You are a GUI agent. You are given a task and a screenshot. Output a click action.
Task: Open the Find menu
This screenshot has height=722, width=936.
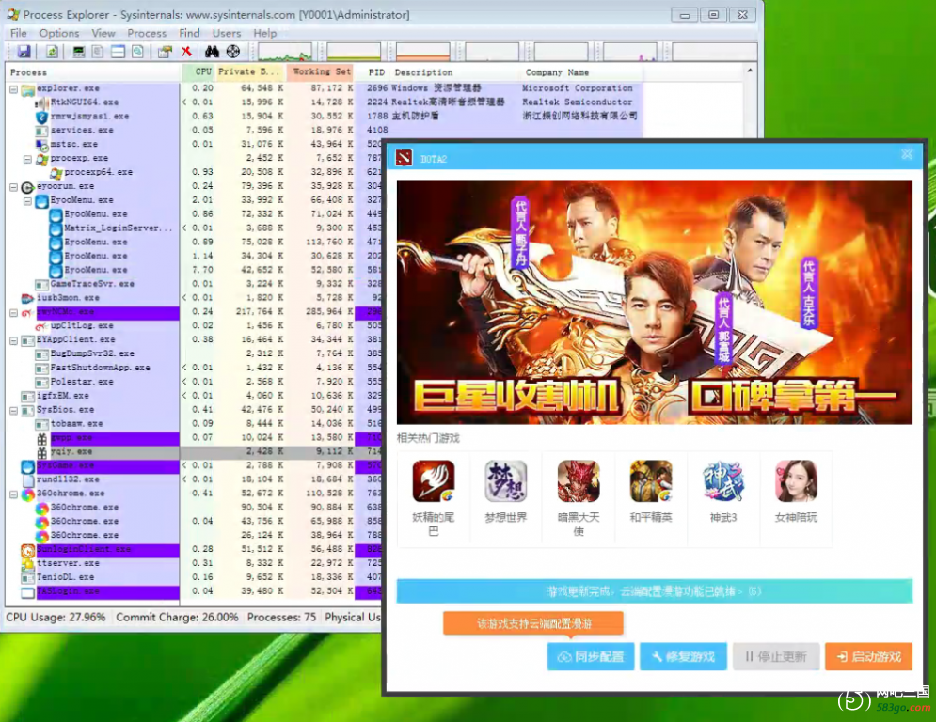[x=189, y=33]
